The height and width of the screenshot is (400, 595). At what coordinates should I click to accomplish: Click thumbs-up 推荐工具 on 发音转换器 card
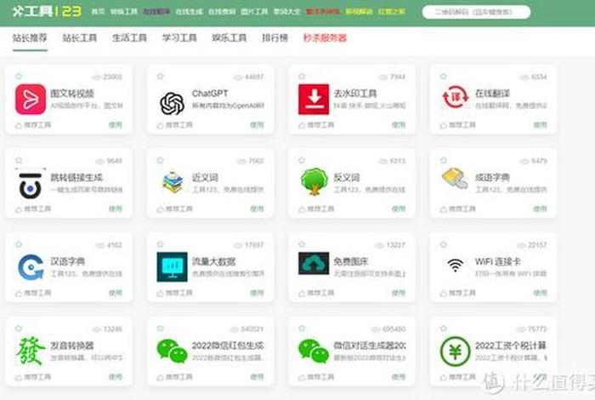(33, 377)
